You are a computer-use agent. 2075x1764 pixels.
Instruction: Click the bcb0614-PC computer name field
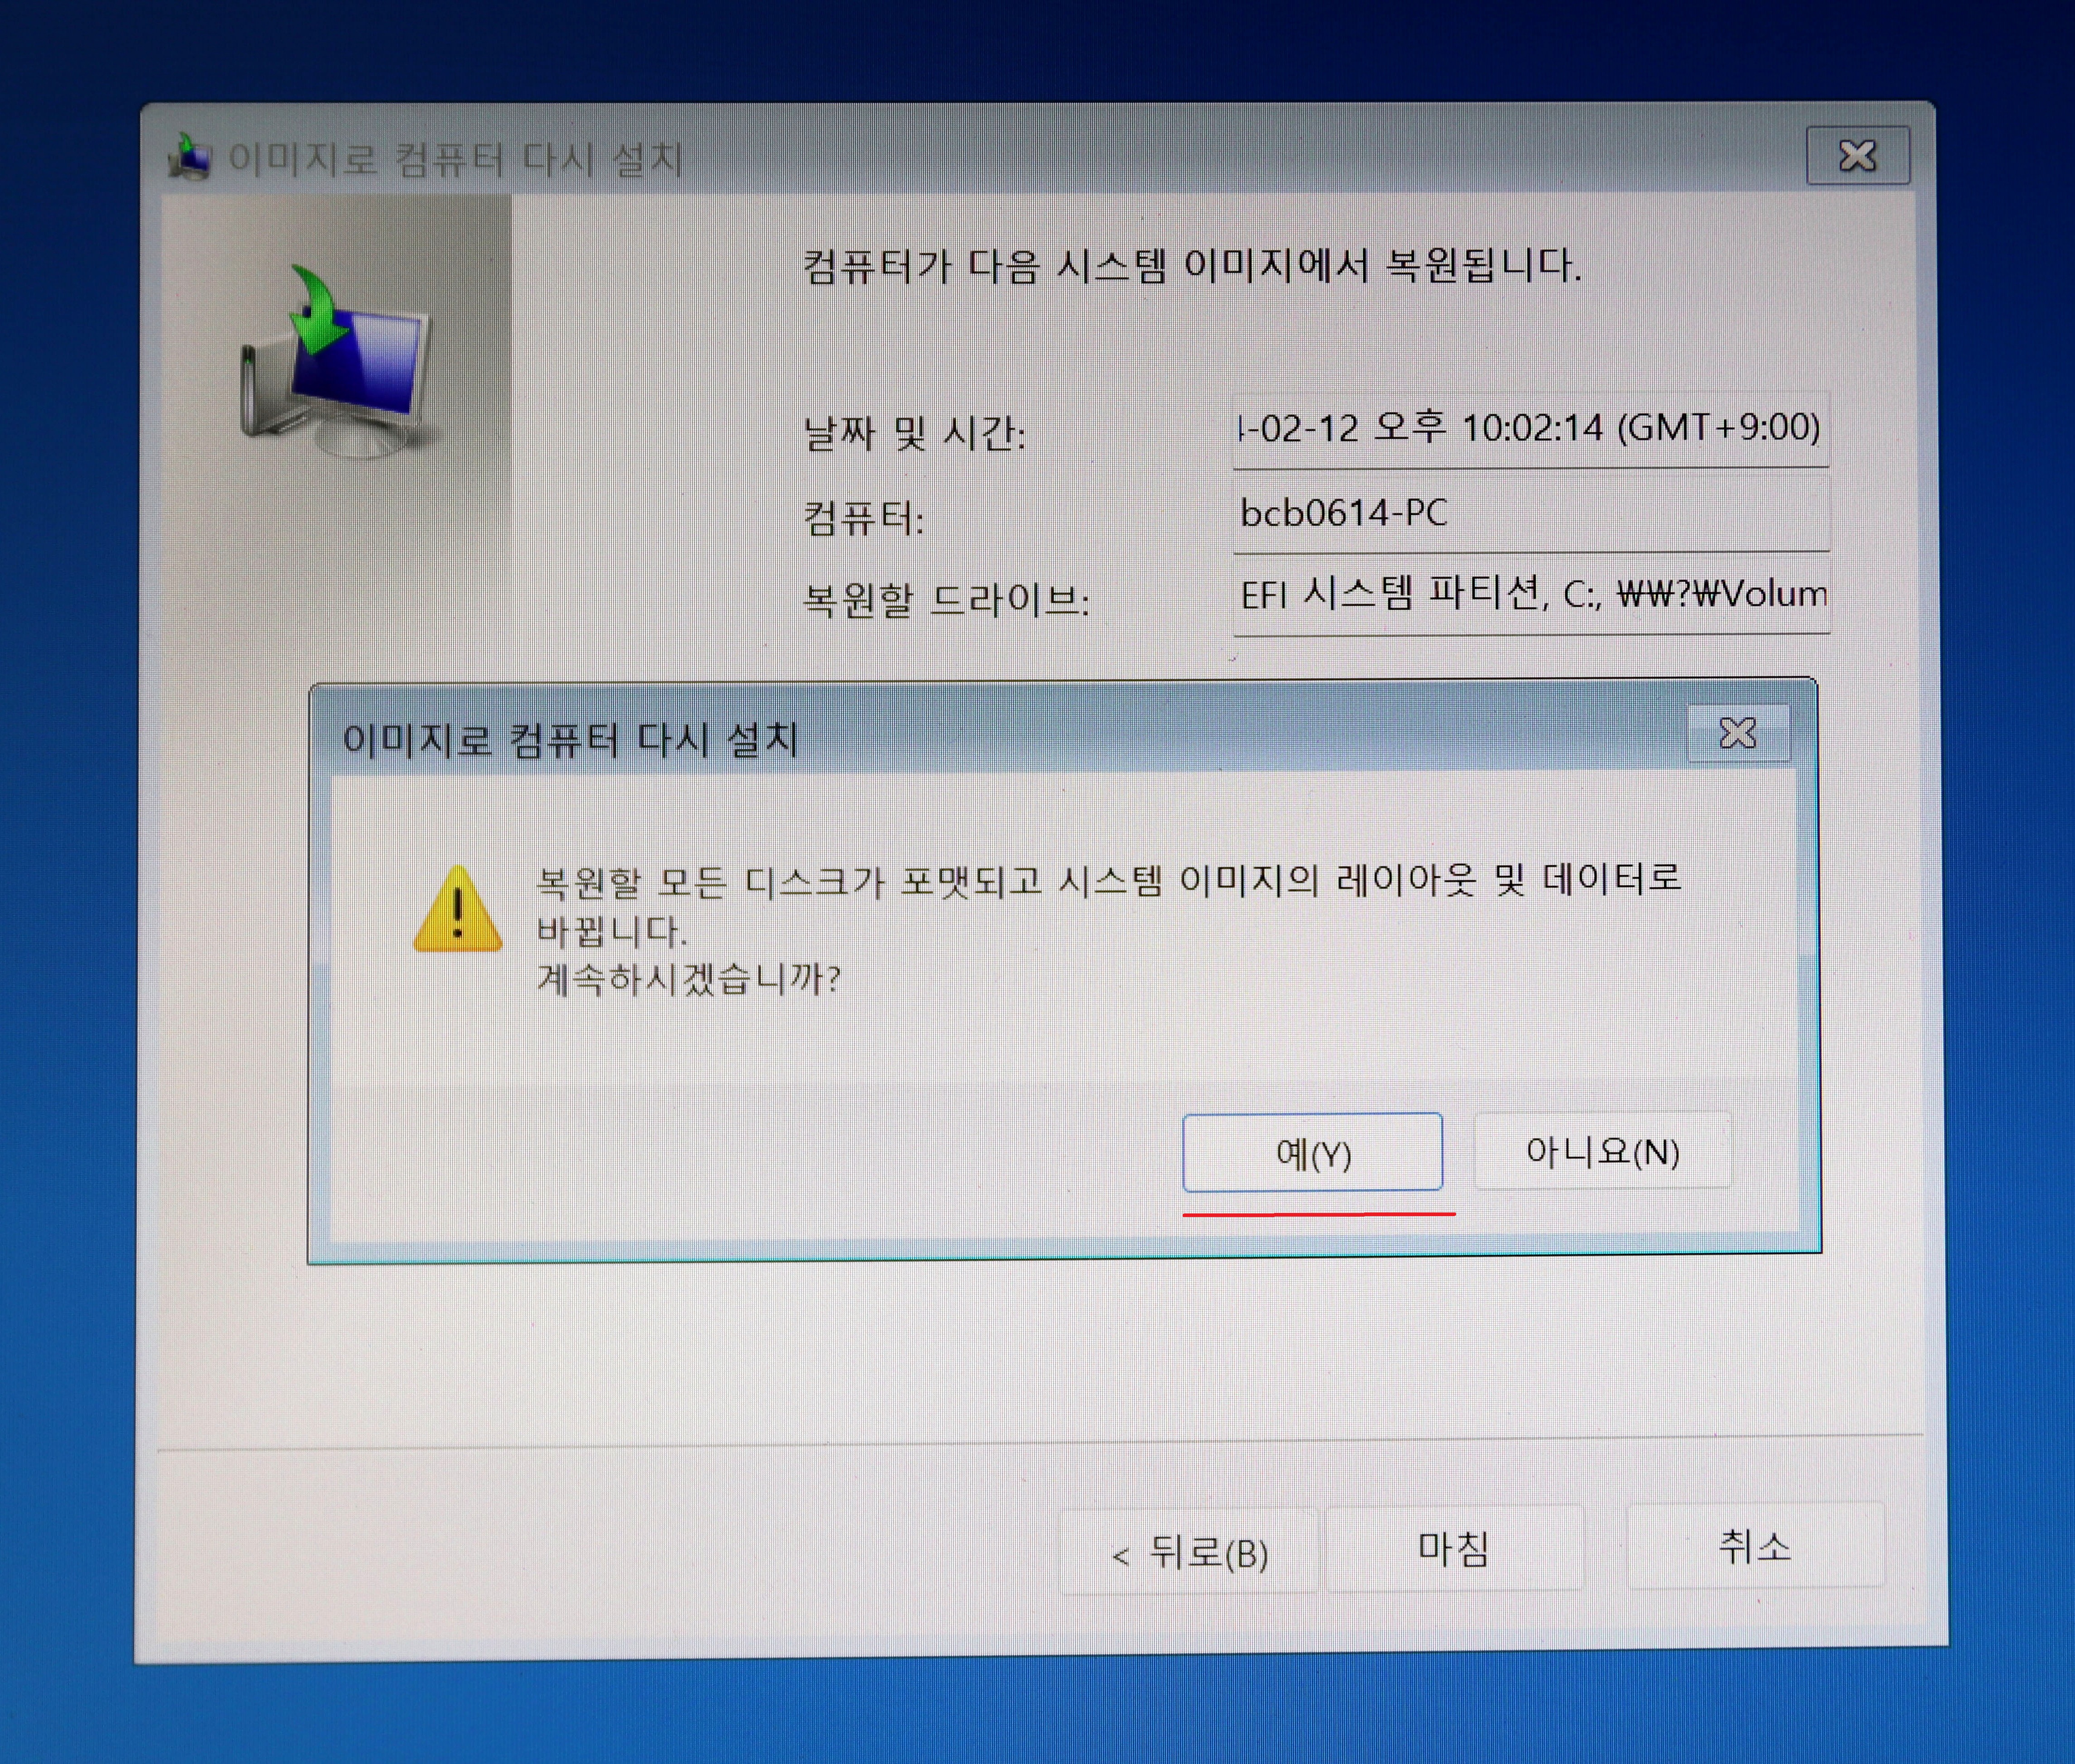(x=1529, y=514)
